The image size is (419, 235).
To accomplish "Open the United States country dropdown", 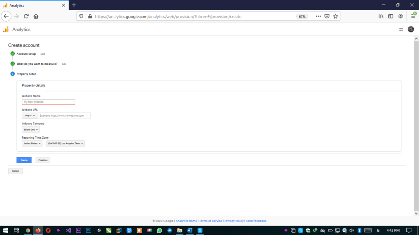I will click(32, 144).
